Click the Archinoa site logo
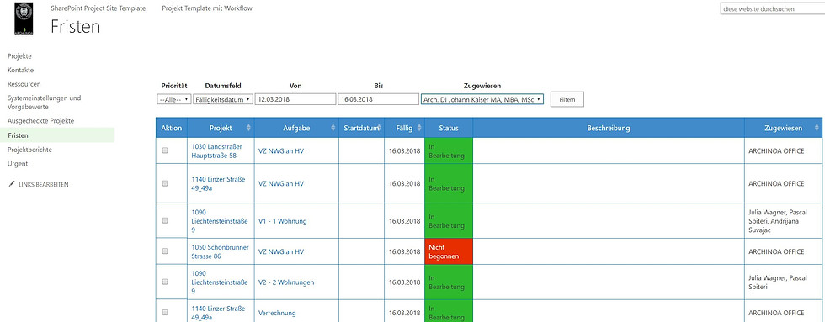 tap(24, 18)
